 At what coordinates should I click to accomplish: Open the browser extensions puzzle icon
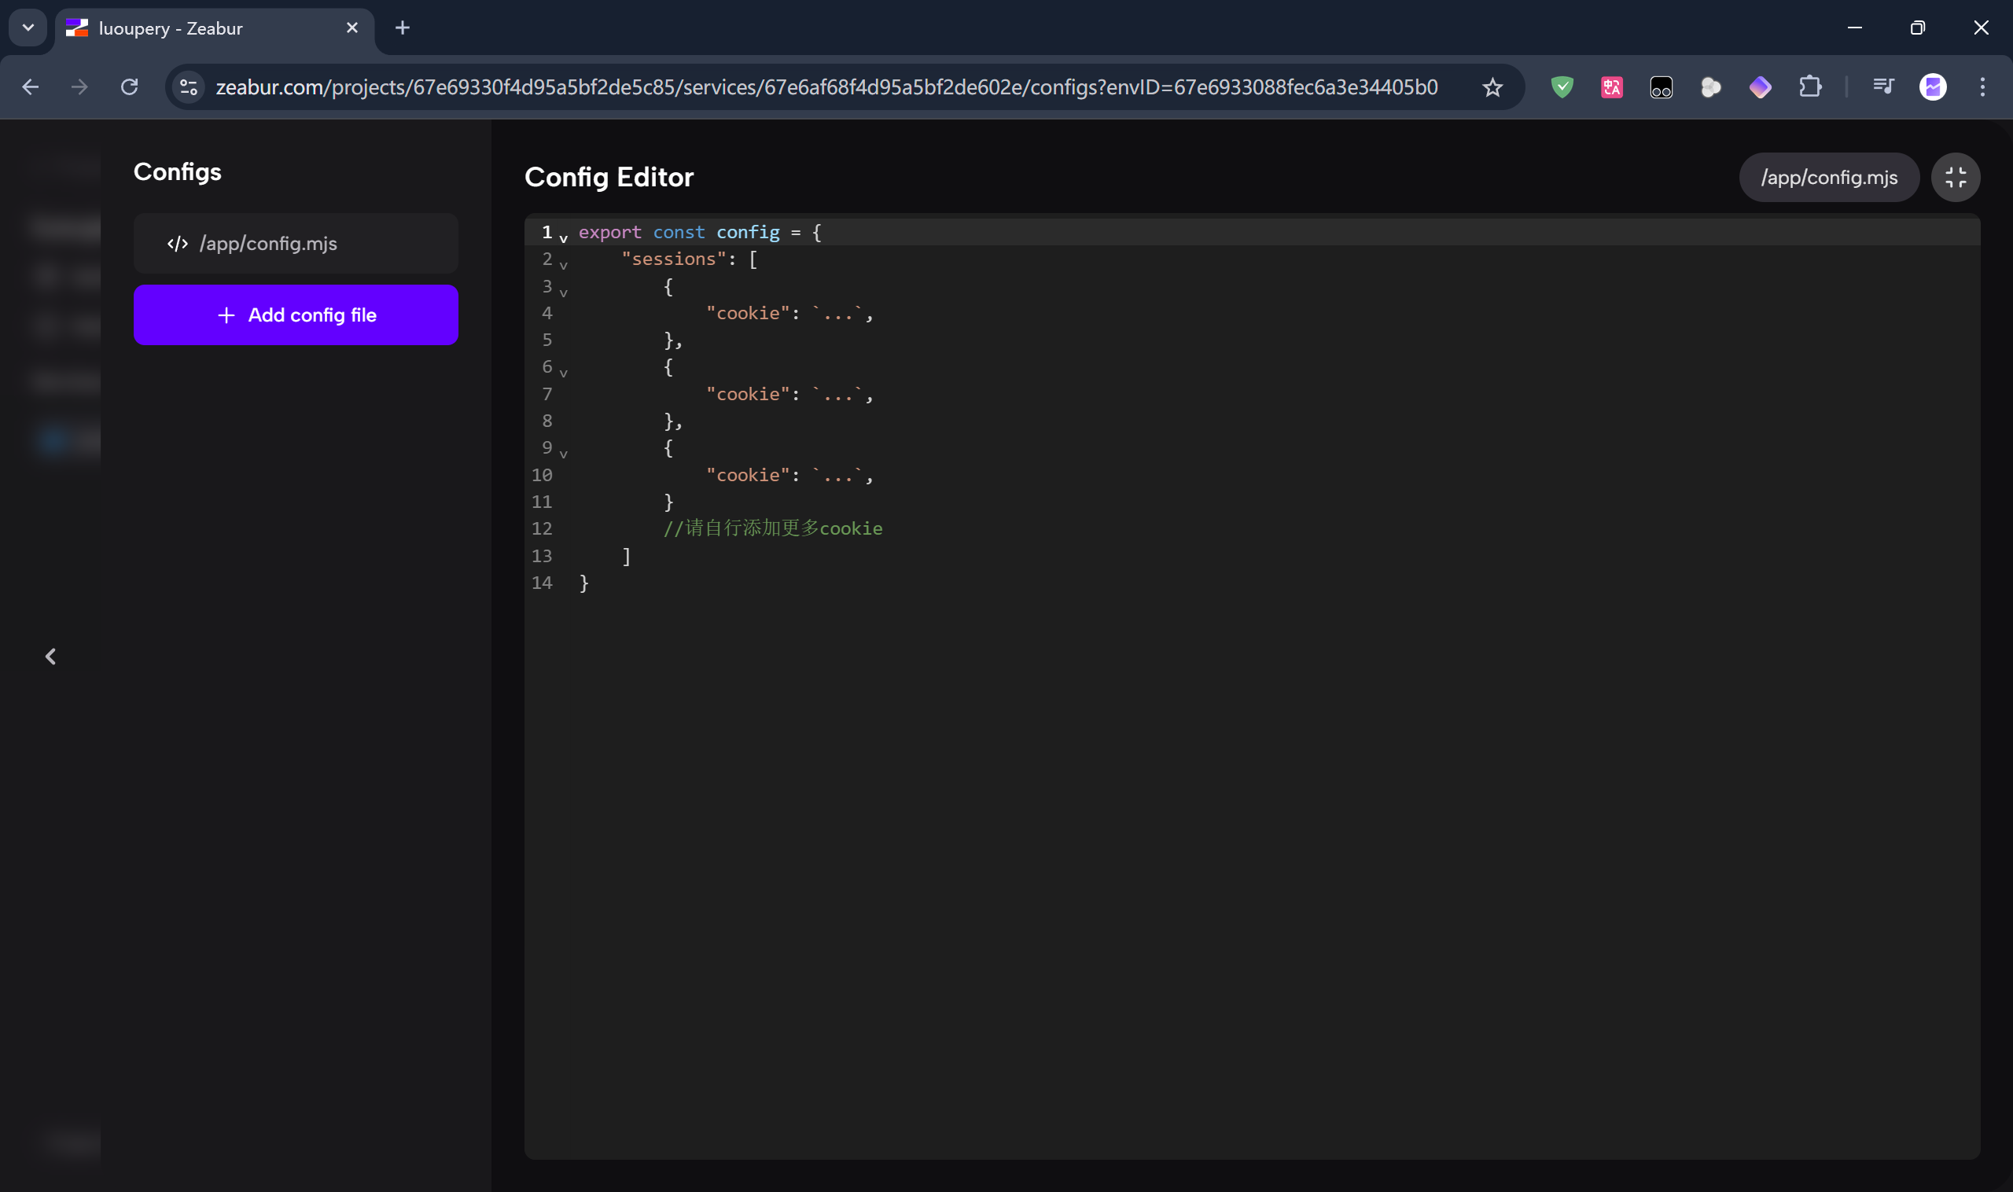pos(1809,86)
